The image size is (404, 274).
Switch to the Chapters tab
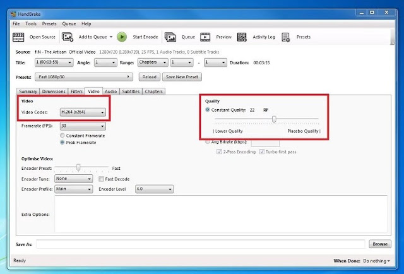coord(153,92)
